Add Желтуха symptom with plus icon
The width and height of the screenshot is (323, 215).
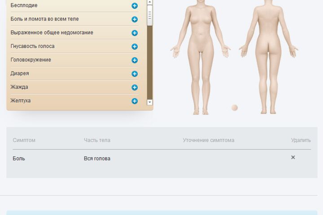[135, 101]
